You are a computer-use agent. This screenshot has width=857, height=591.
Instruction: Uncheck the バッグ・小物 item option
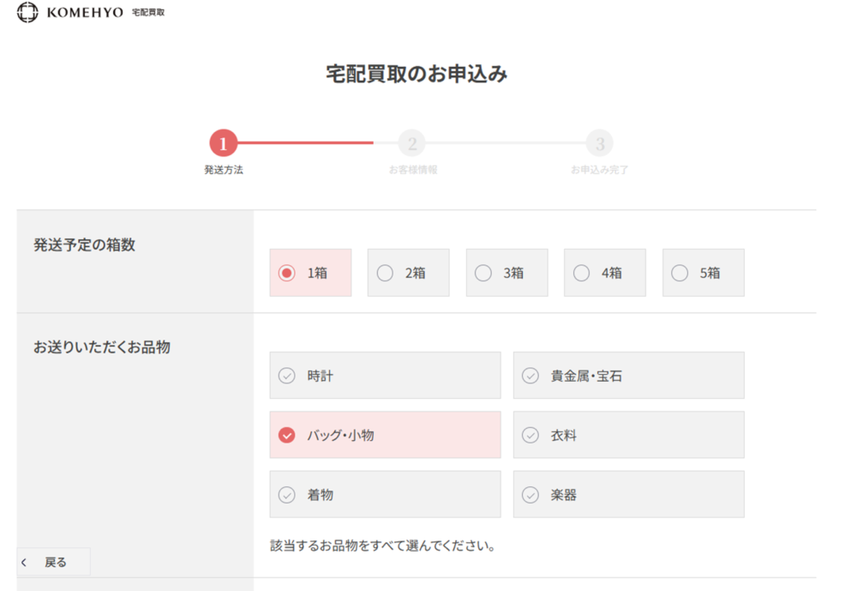click(386, 435)
